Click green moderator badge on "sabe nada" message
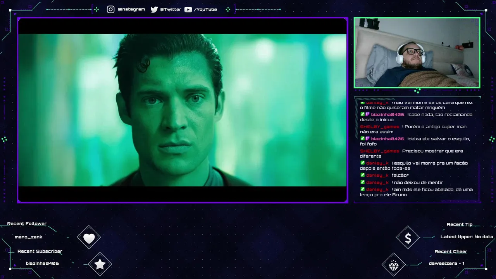 pos(362,114)
